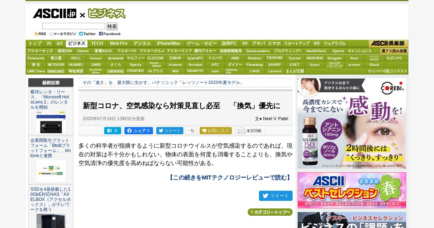Click the 検索 search button

click(112, 26)
